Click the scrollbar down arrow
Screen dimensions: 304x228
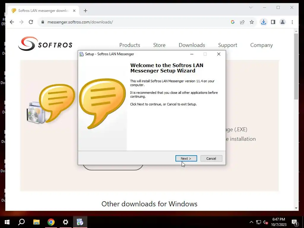(296, 208)
